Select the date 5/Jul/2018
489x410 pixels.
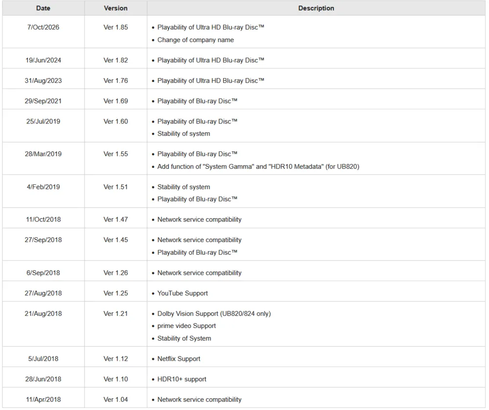coord(43,359)
